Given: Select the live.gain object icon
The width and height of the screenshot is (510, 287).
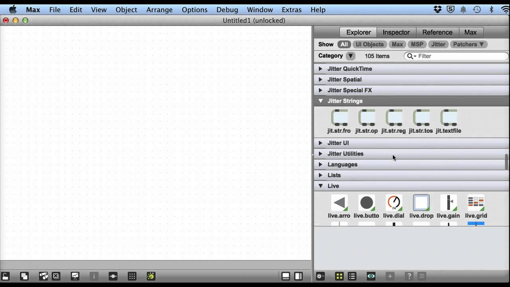Looking at the screenshot, I should pyautogui.click(x=449, y=203).
